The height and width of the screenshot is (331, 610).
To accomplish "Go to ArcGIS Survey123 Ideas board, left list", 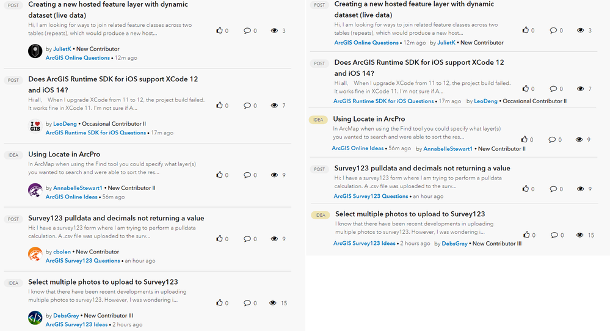I will pos(76,324).
